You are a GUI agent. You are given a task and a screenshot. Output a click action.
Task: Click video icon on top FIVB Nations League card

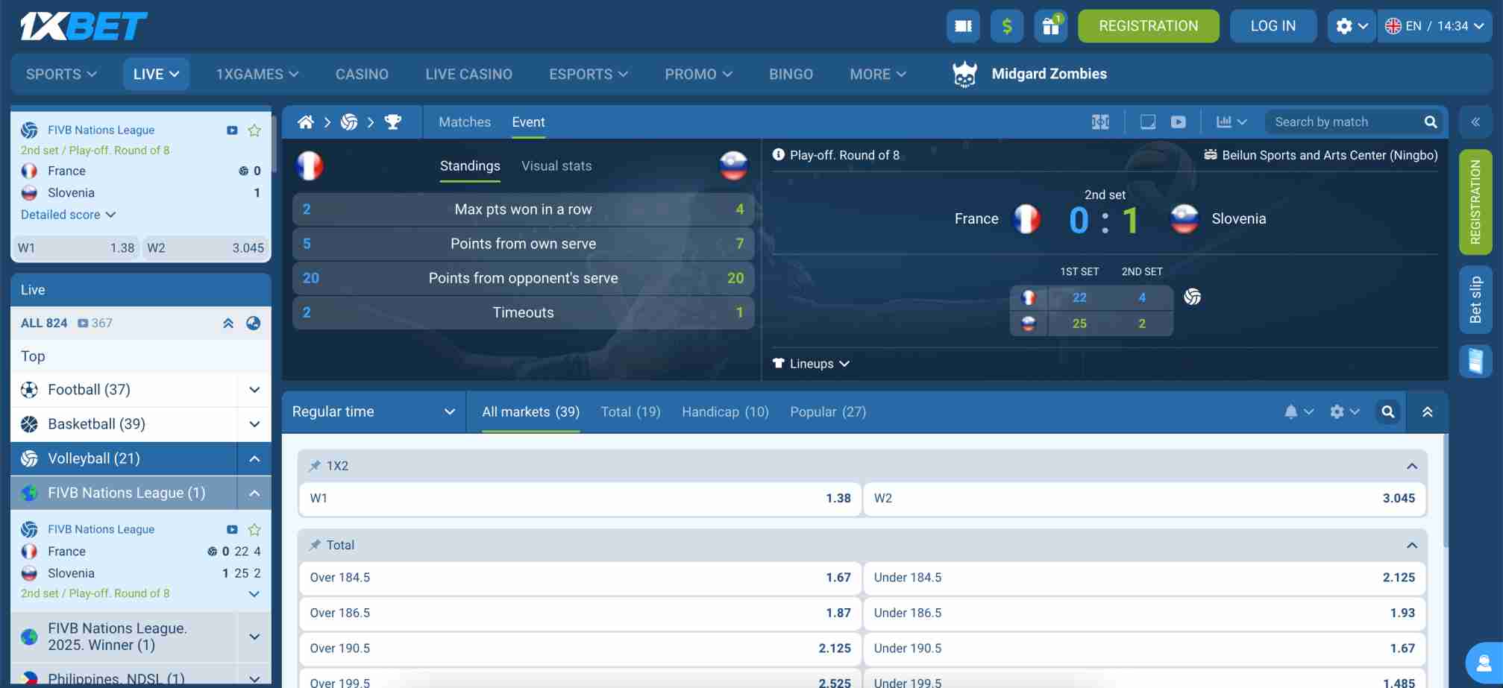(x=232, y=130)
